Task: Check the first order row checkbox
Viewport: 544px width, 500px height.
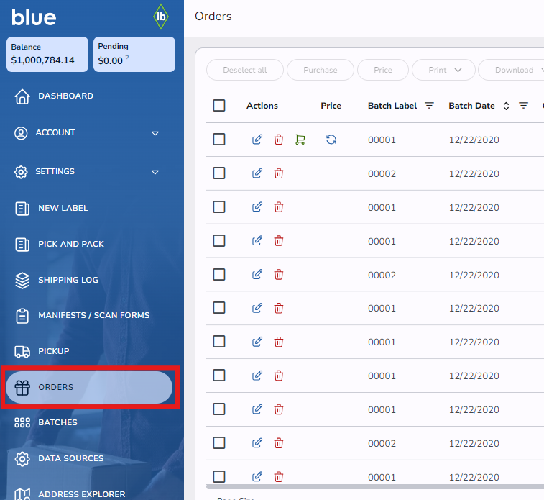Action: (219, 140)
